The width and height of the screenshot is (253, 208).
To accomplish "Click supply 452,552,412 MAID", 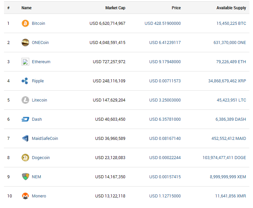I will 229,138.
